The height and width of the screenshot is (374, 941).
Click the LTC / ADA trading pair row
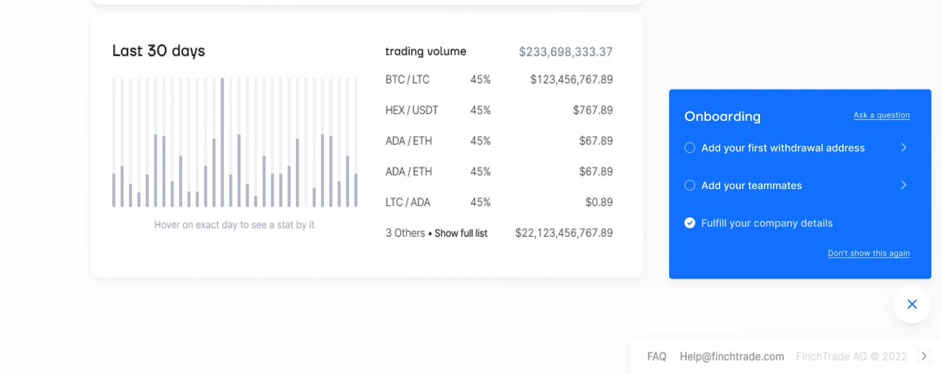click(x=499, y=203)
